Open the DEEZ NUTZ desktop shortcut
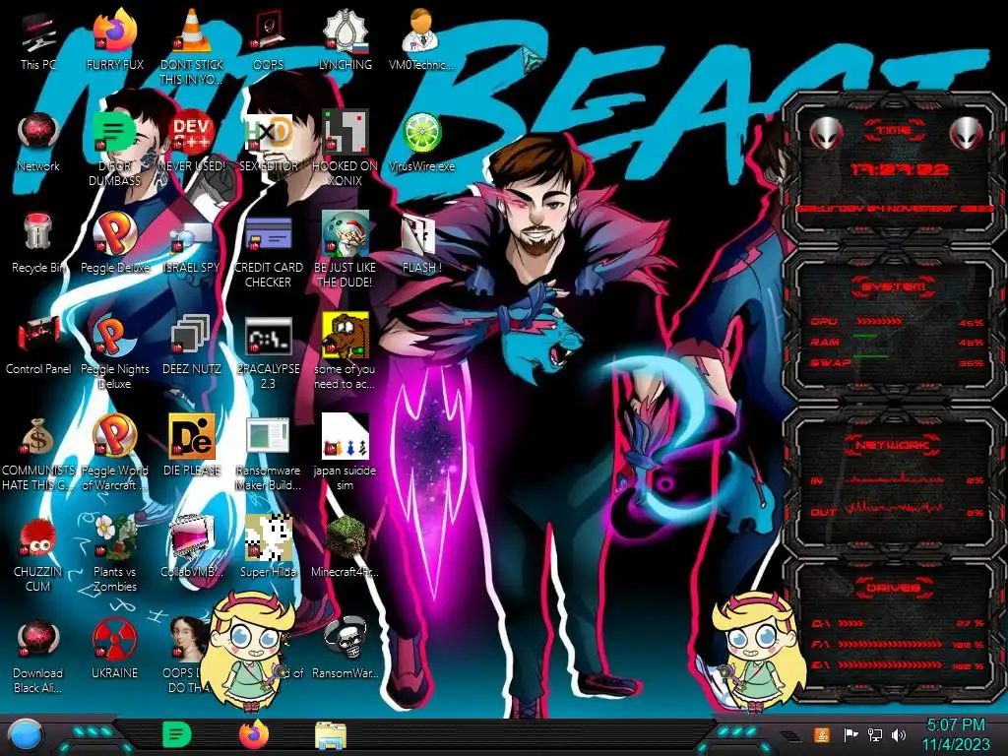 click(x=192, y=346)
